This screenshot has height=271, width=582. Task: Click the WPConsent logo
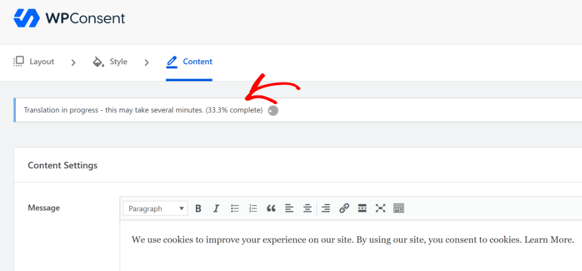tap(69, 18)
